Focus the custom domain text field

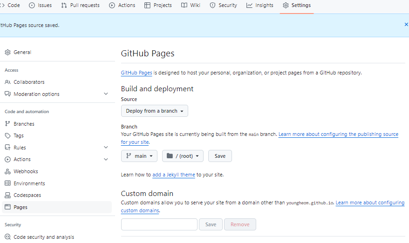159,224
